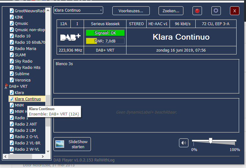Select Sky Radio Hits
Image resolution: width=246 pixels, height=168 pixels.
coord(28,67)
